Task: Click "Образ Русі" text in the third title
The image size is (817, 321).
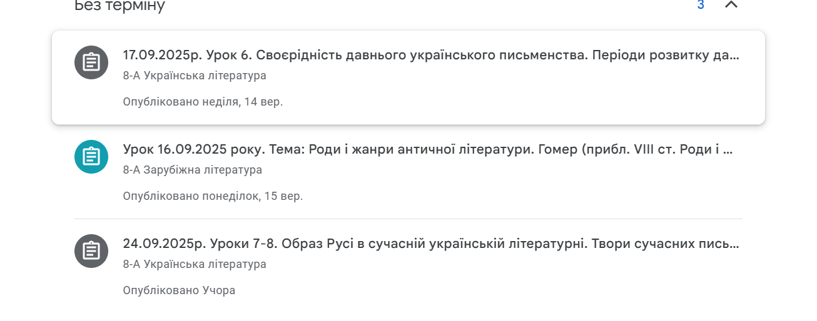Action: (314, 244)
